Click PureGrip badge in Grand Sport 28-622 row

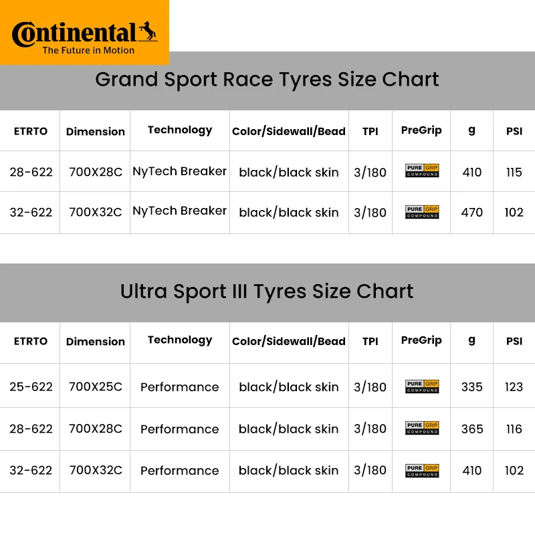(x=422, y=171)
